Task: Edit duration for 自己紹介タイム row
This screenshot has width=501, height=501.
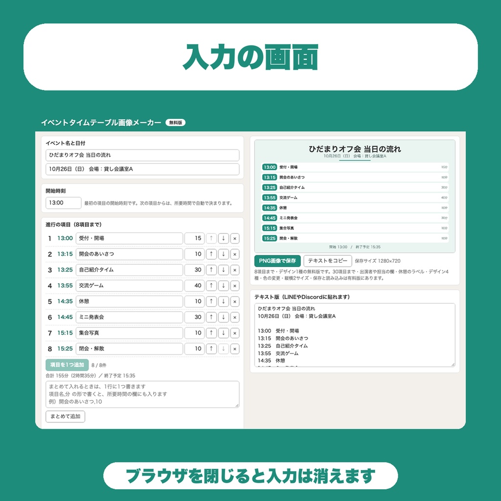Action: click(194, 270)
